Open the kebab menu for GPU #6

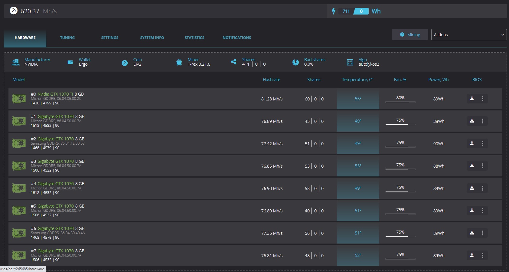(x=483, y=233)
